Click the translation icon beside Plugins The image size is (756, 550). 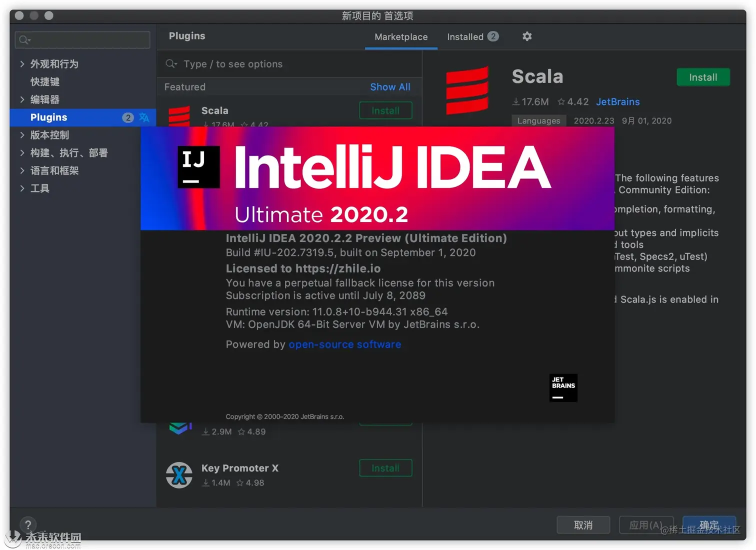(144, 117)
